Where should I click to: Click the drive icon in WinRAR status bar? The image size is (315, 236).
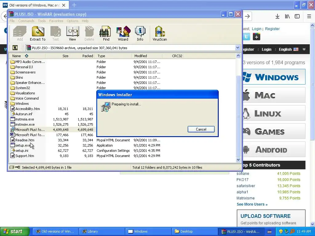coord(12,167)
